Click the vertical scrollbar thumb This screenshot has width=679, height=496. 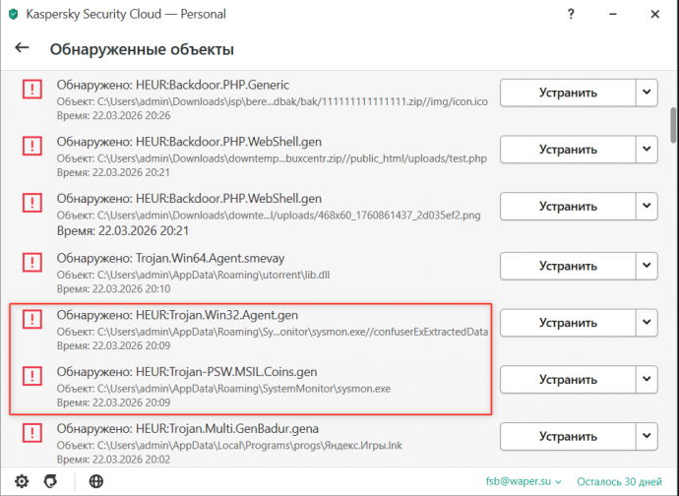[673, 125]
